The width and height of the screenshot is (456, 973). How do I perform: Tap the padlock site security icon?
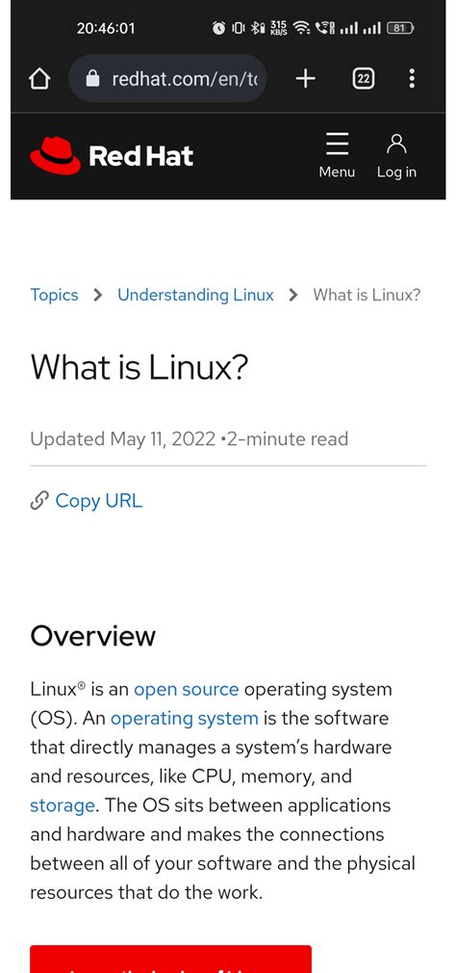tap(92, 78)
